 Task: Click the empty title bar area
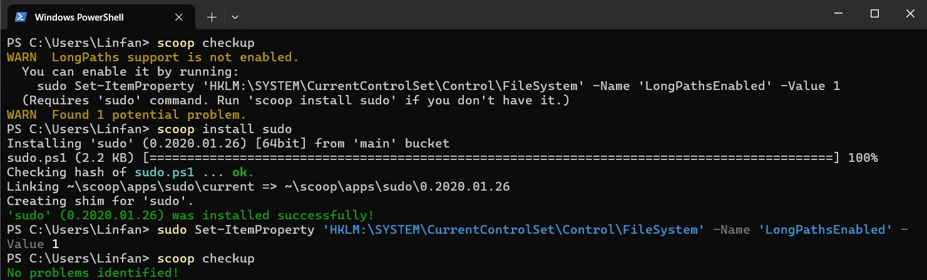click(501, 15)
